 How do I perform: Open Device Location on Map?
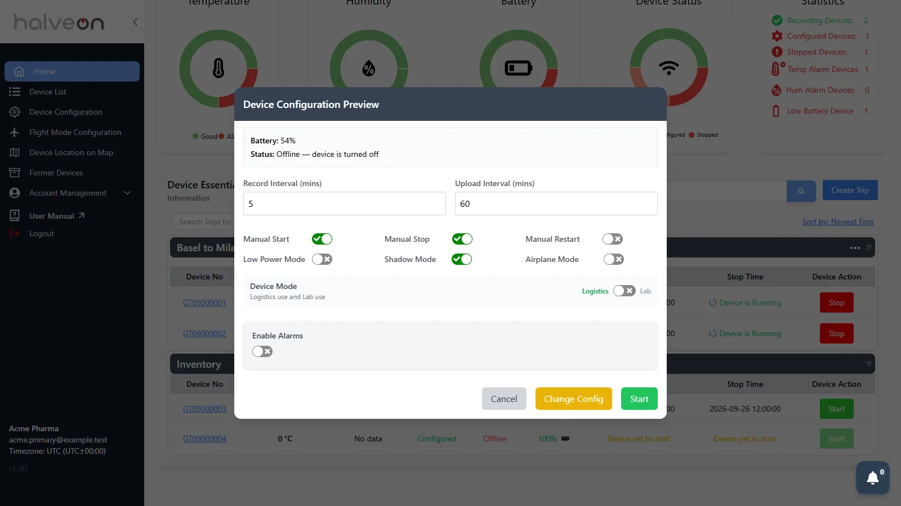[x=72, y=152]
